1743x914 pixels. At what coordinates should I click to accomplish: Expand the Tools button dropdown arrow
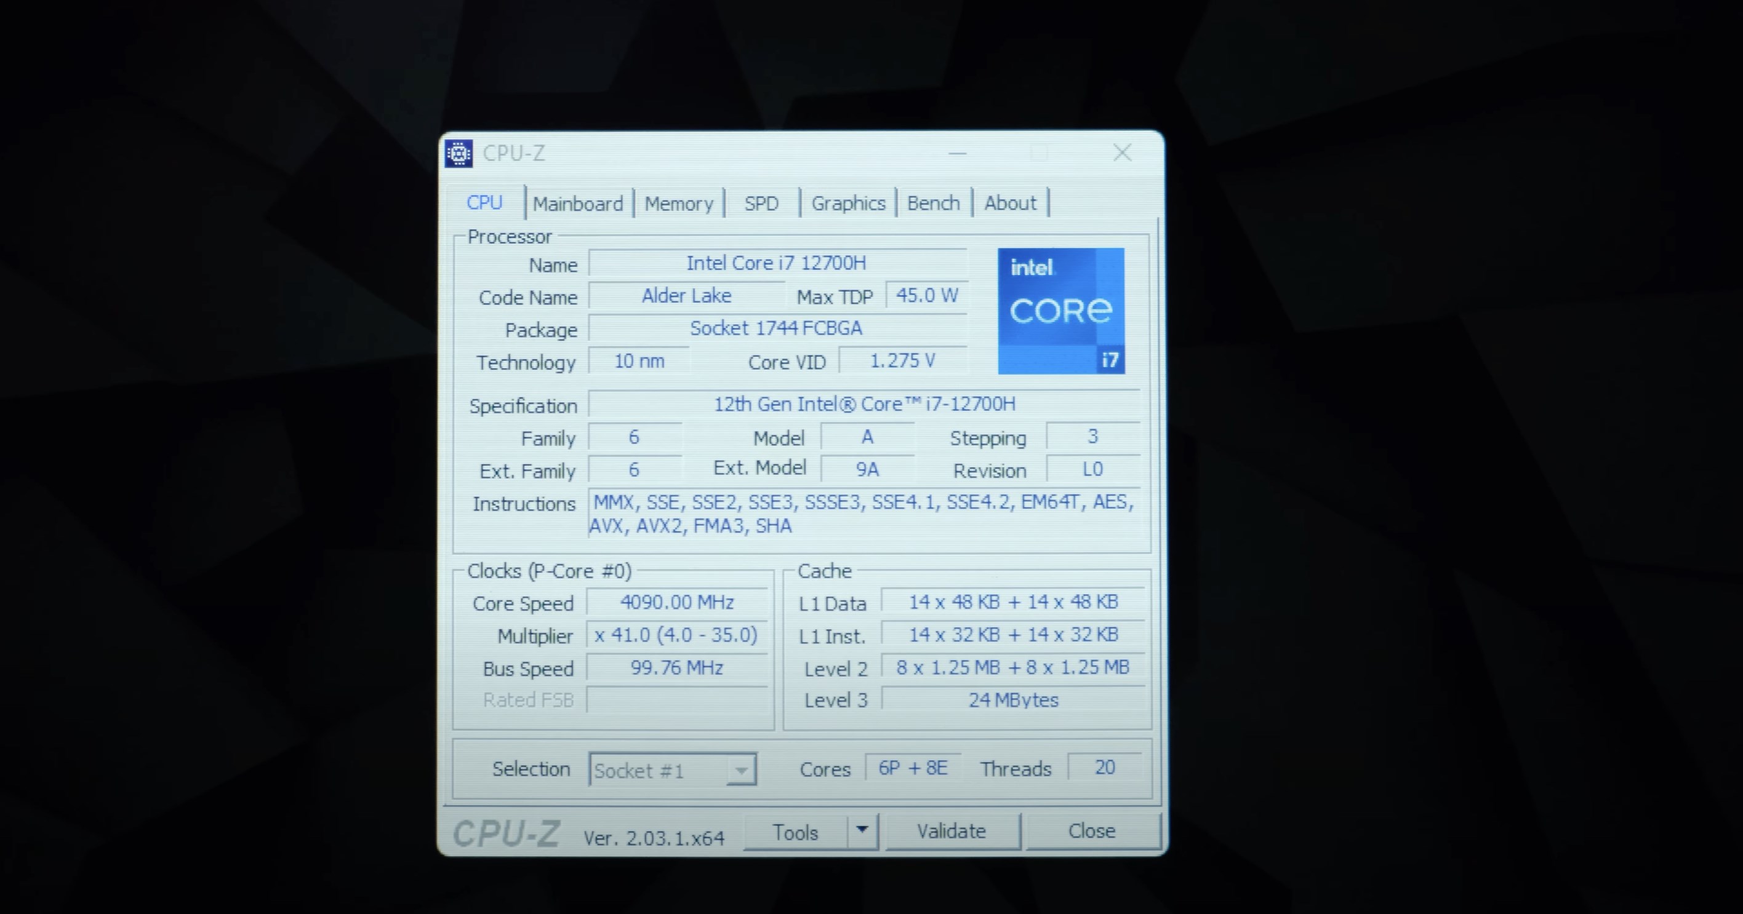point(862,831)
